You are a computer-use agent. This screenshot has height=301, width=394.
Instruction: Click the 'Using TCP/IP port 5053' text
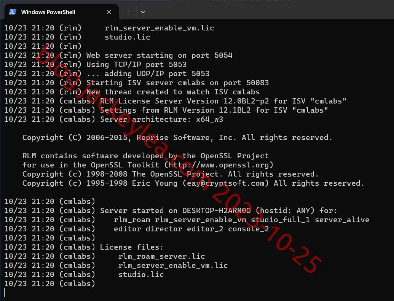point(136,64)
